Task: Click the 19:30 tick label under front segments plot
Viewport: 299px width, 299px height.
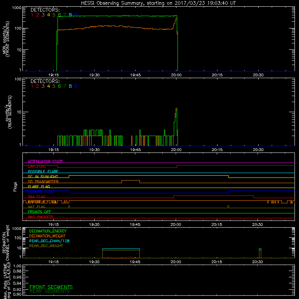Action: coord(95,75)
